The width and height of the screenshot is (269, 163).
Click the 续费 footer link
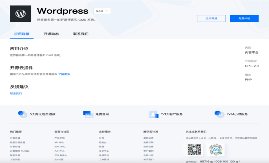point(101,147)
